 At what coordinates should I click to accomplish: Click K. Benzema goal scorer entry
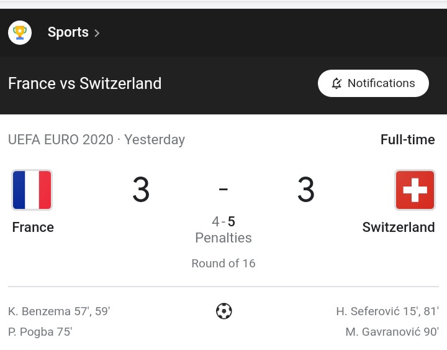tap(59, 311)
